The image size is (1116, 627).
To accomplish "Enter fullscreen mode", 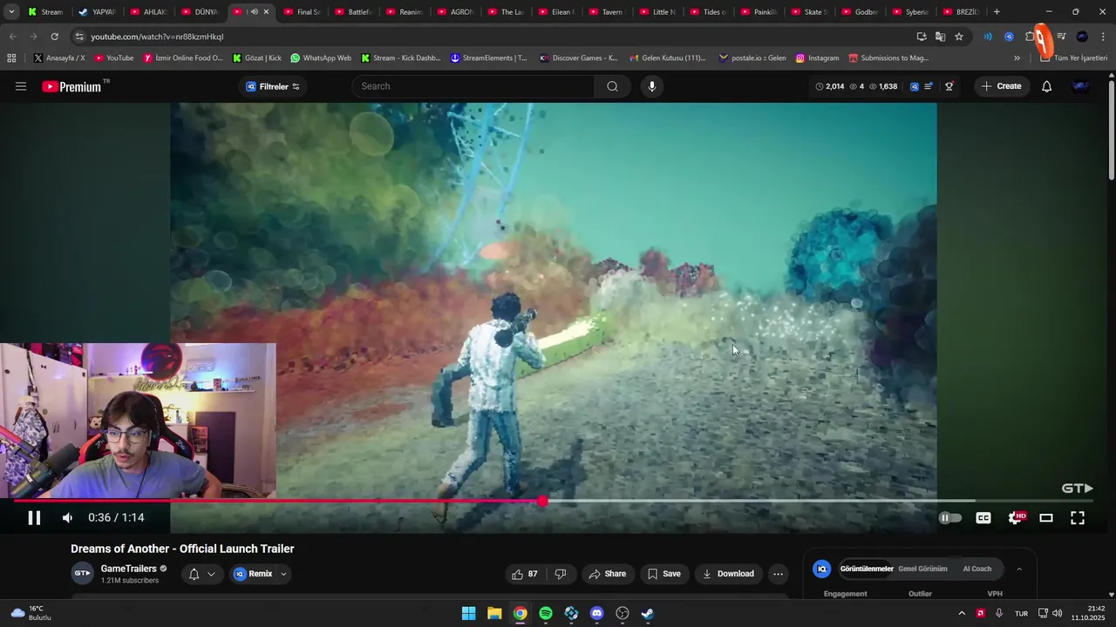I will coord(1078,517).
